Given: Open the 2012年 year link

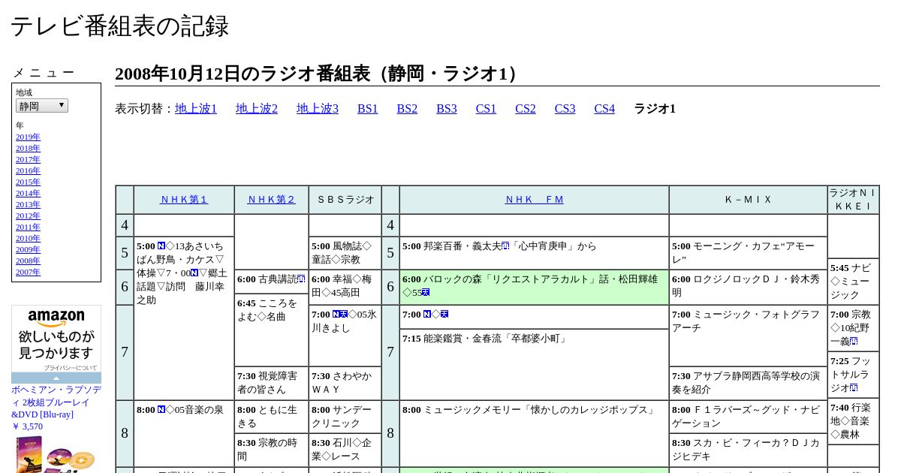Looking at the screenshot, I should [28, 215].
